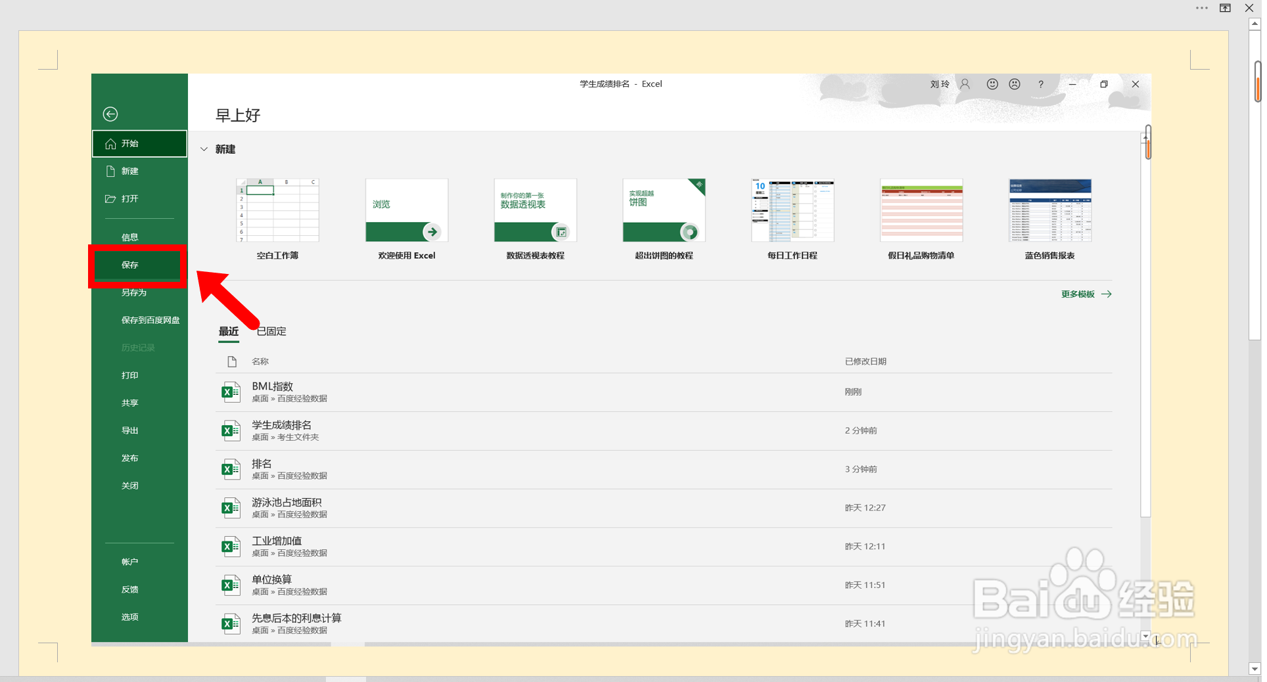Image resolution: width=1267 pixels, height=682 pixels.
Task: Click the 名称 column header
Action: pos(260,362)
